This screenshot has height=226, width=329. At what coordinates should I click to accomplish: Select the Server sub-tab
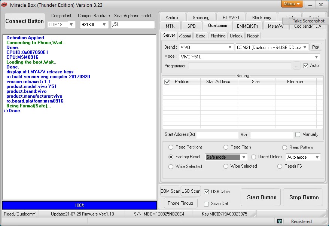click(169, 35)
